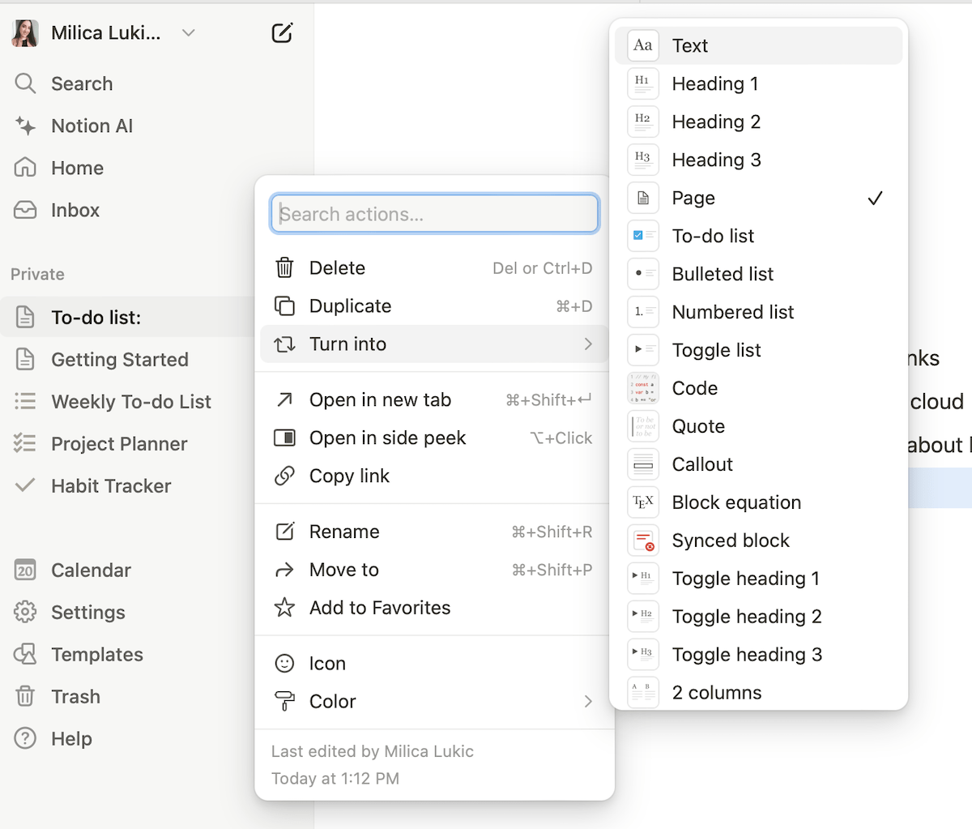Choose the Callout block type
Viewport: 972px width, 829px height.
(x=701, y=464)
